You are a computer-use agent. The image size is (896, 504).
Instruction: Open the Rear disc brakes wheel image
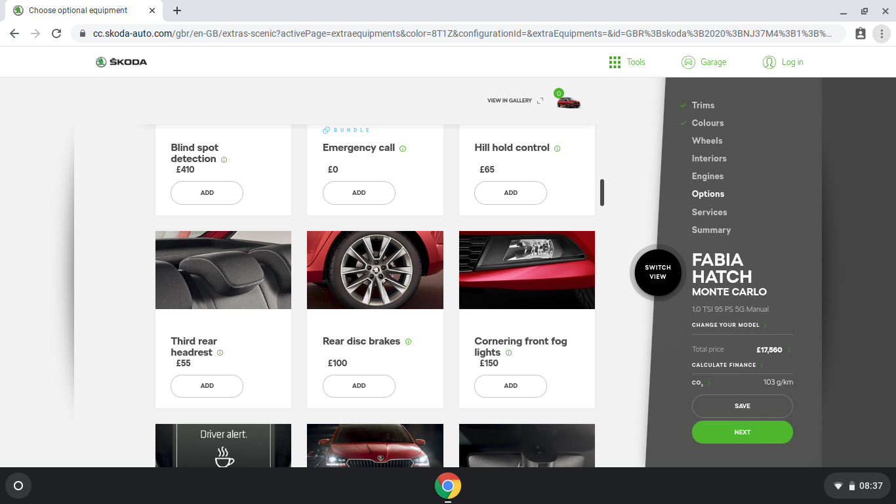coord(375,270)
